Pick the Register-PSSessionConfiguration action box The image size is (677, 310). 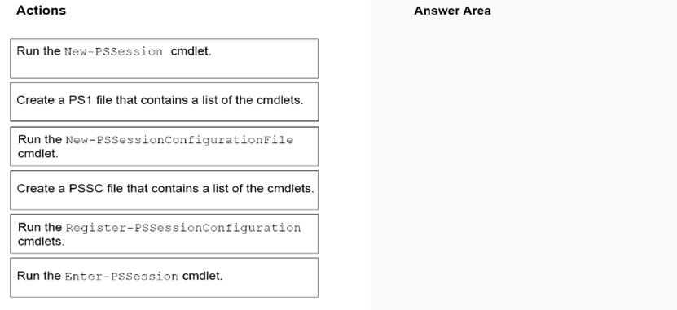[x=164, y=234]
